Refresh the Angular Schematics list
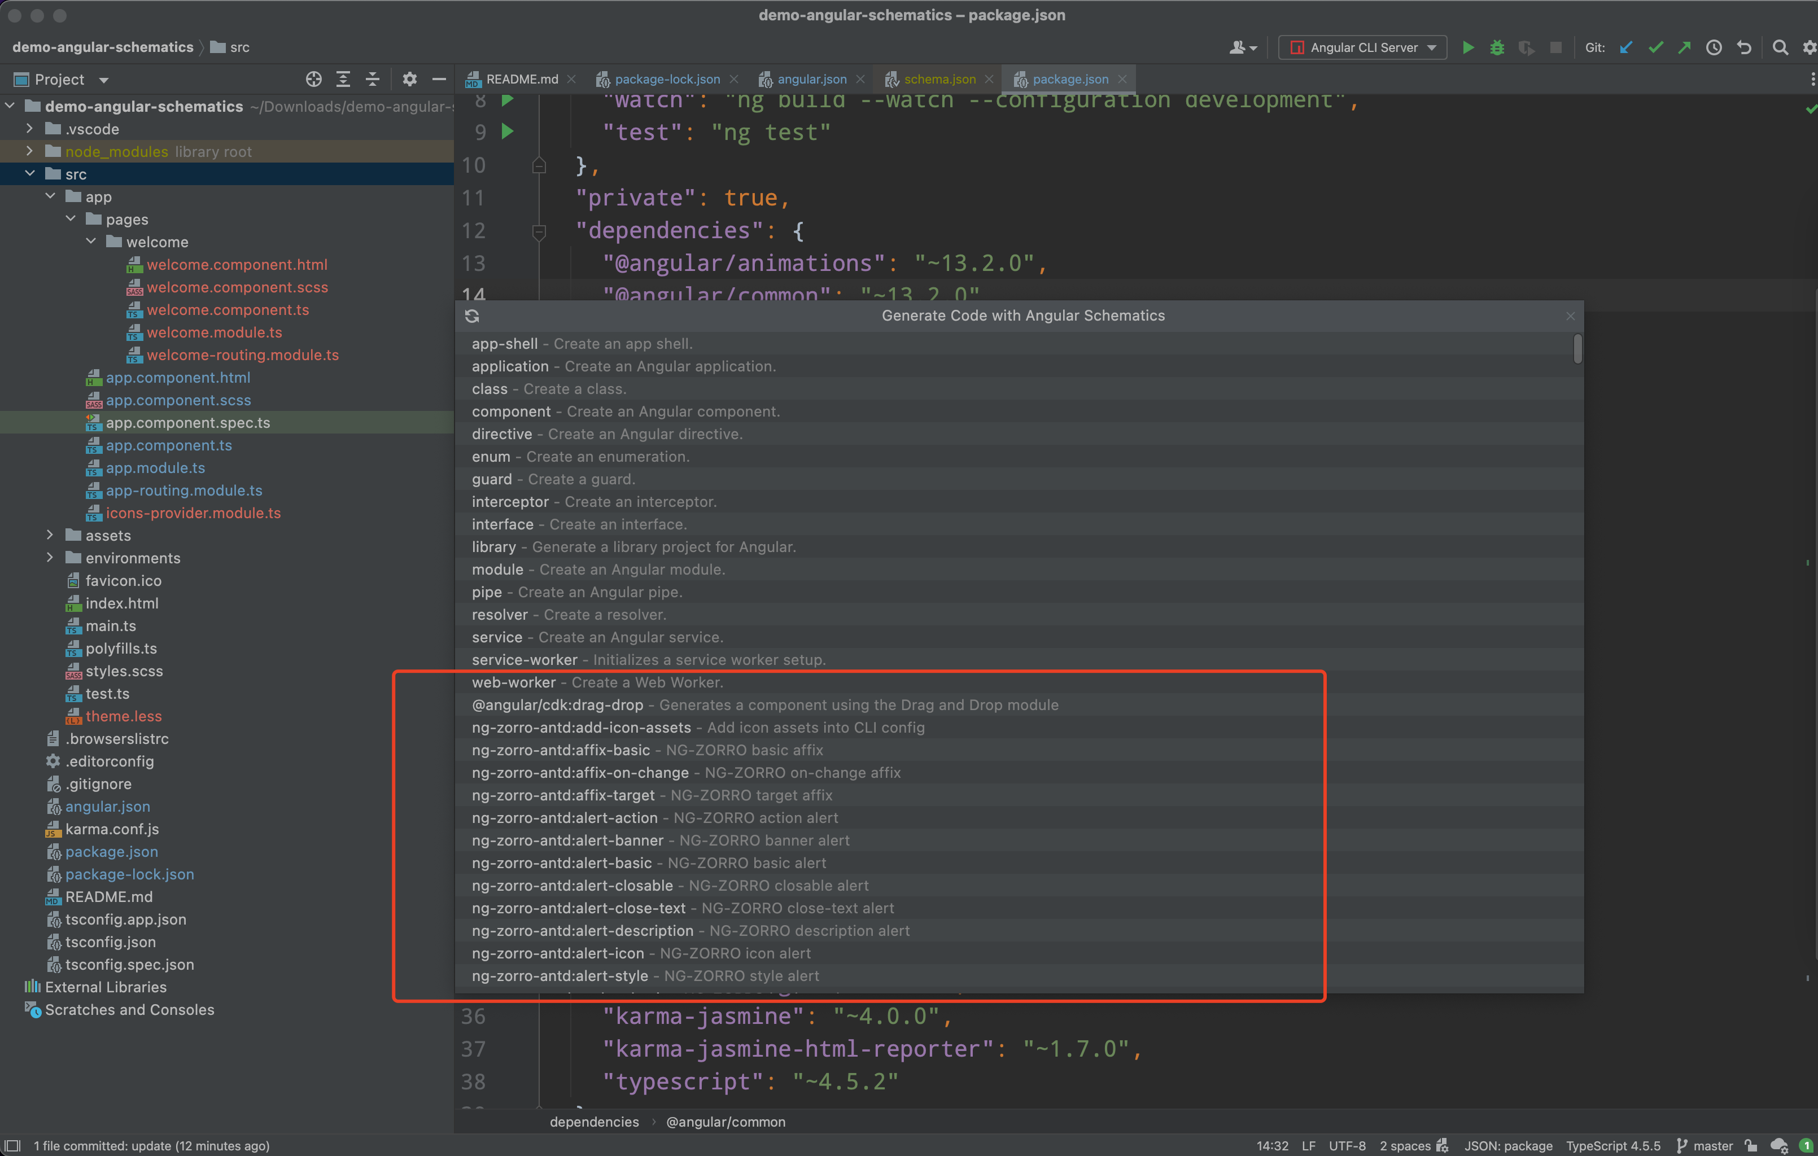 [472, 316]
